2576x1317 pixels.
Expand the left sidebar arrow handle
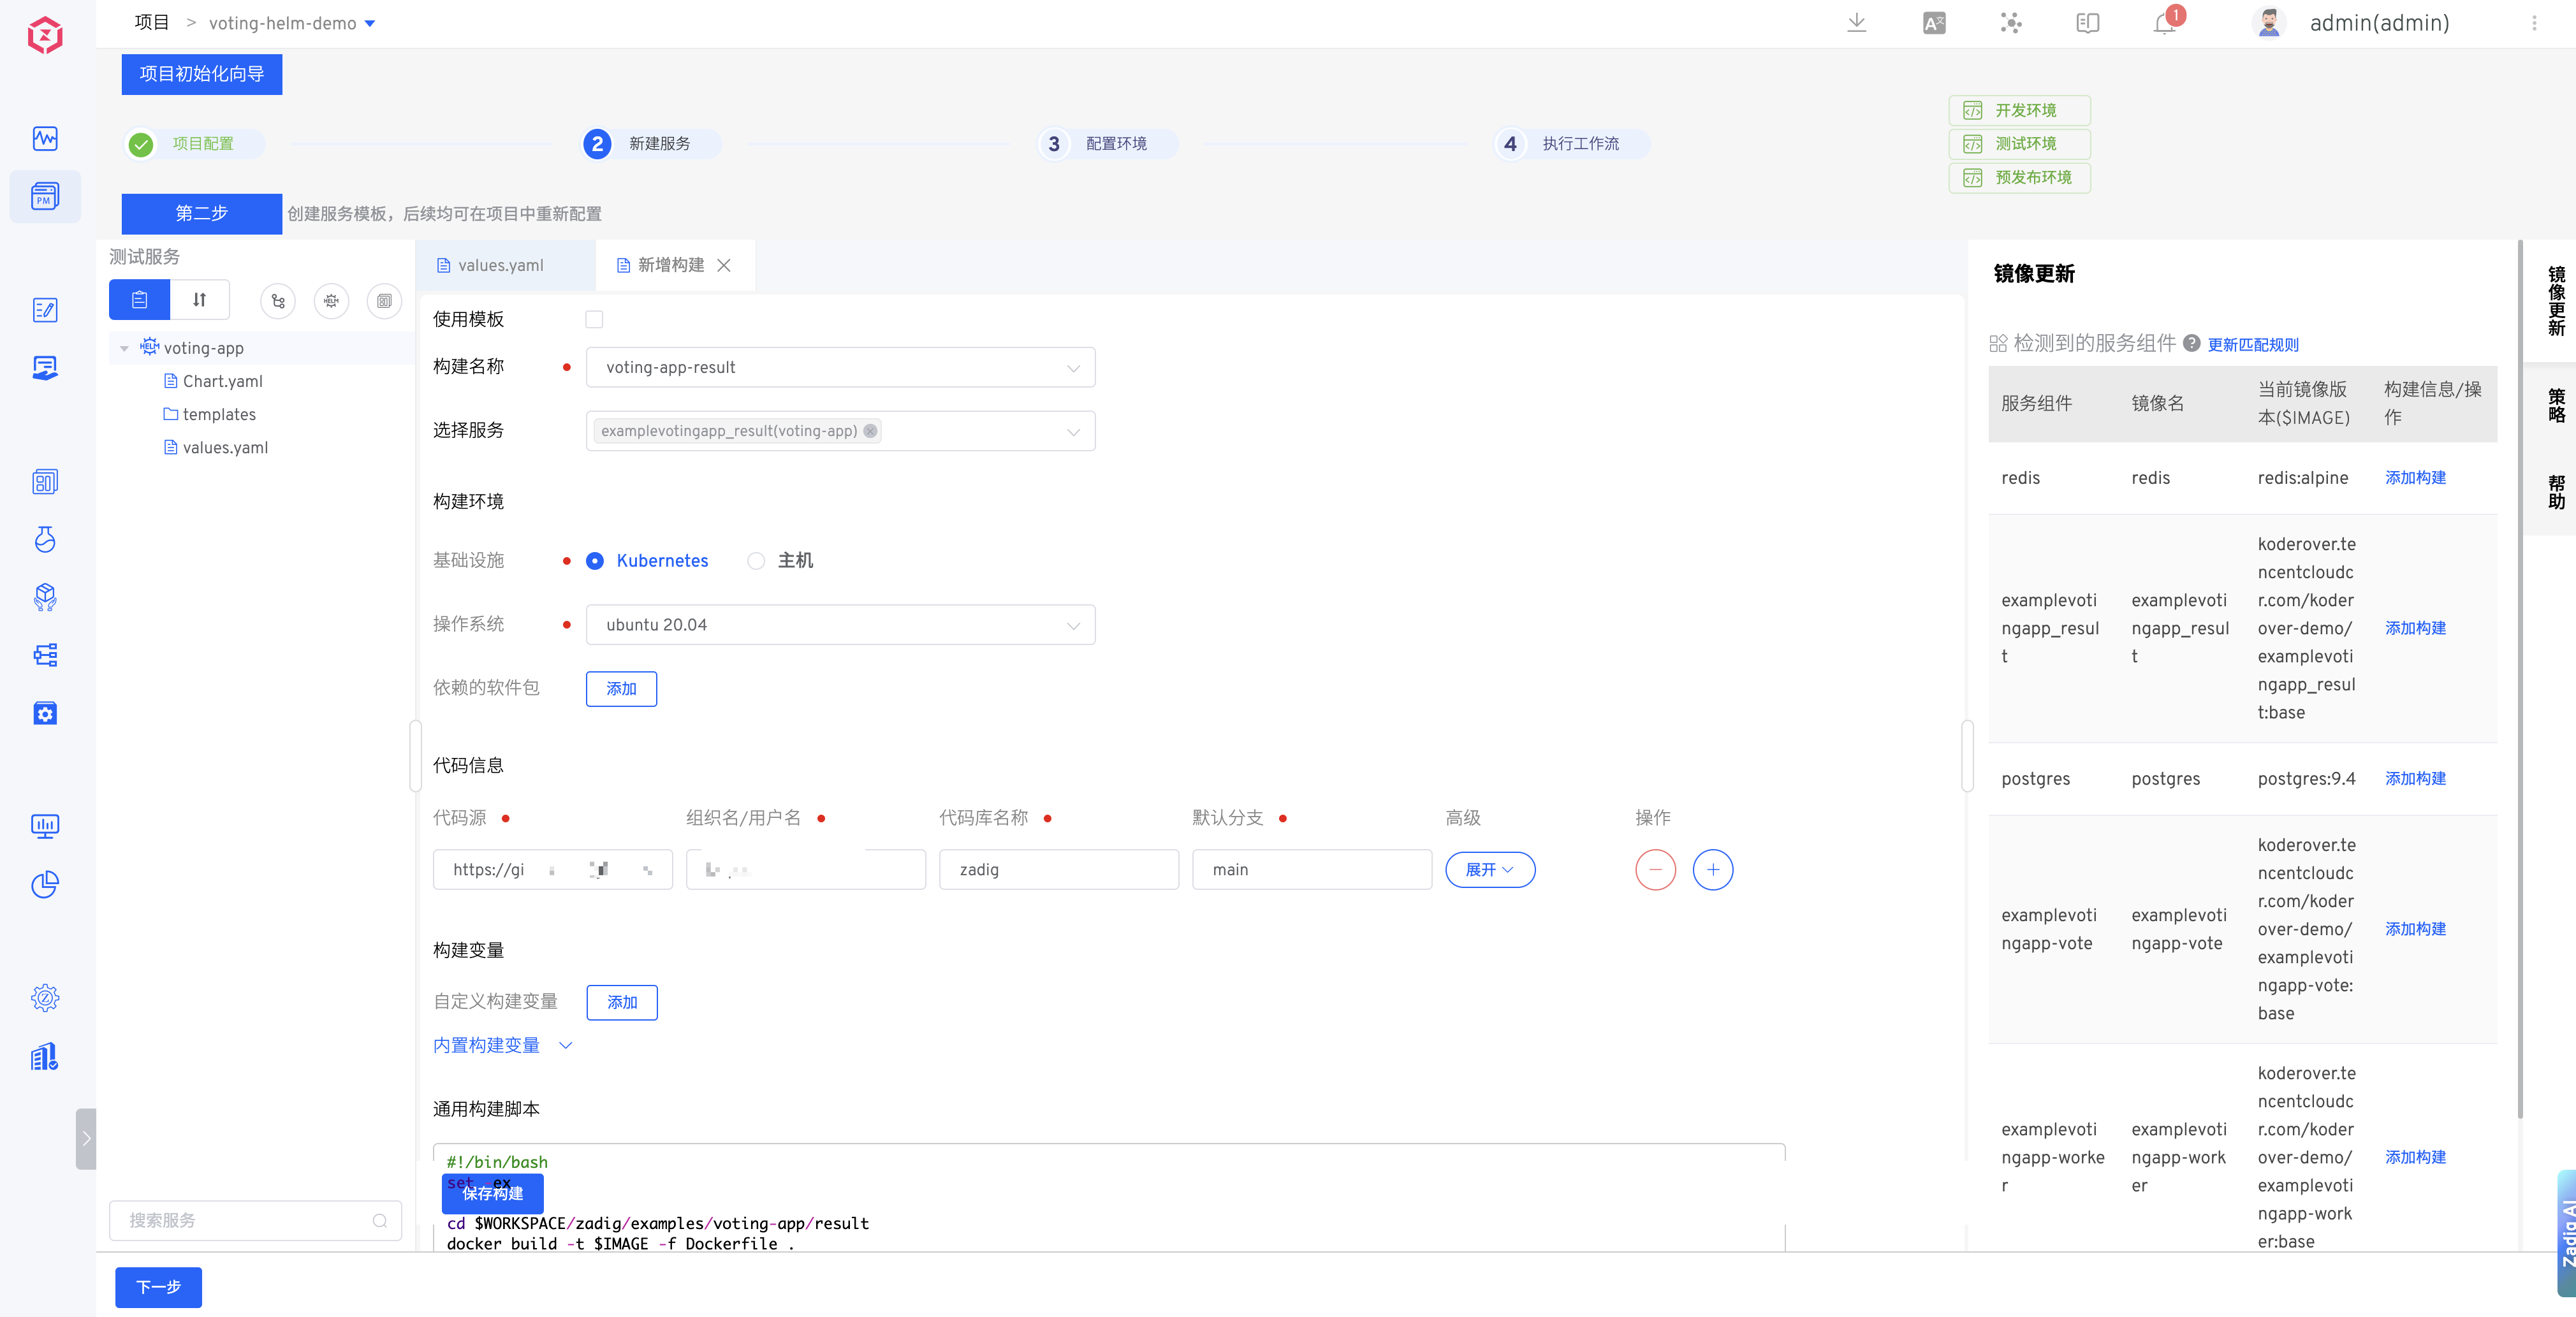click(x=86, y=1138)
